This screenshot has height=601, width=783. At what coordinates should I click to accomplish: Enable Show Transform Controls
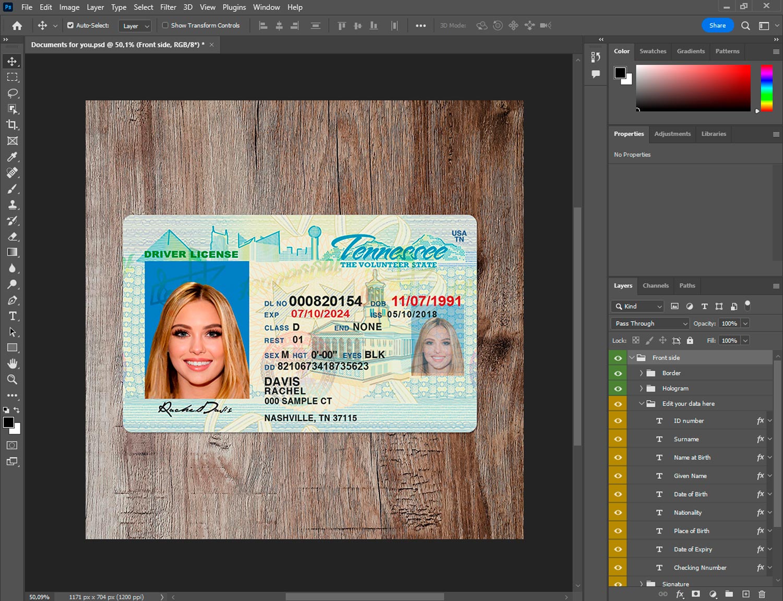click(x=165, y=25)
